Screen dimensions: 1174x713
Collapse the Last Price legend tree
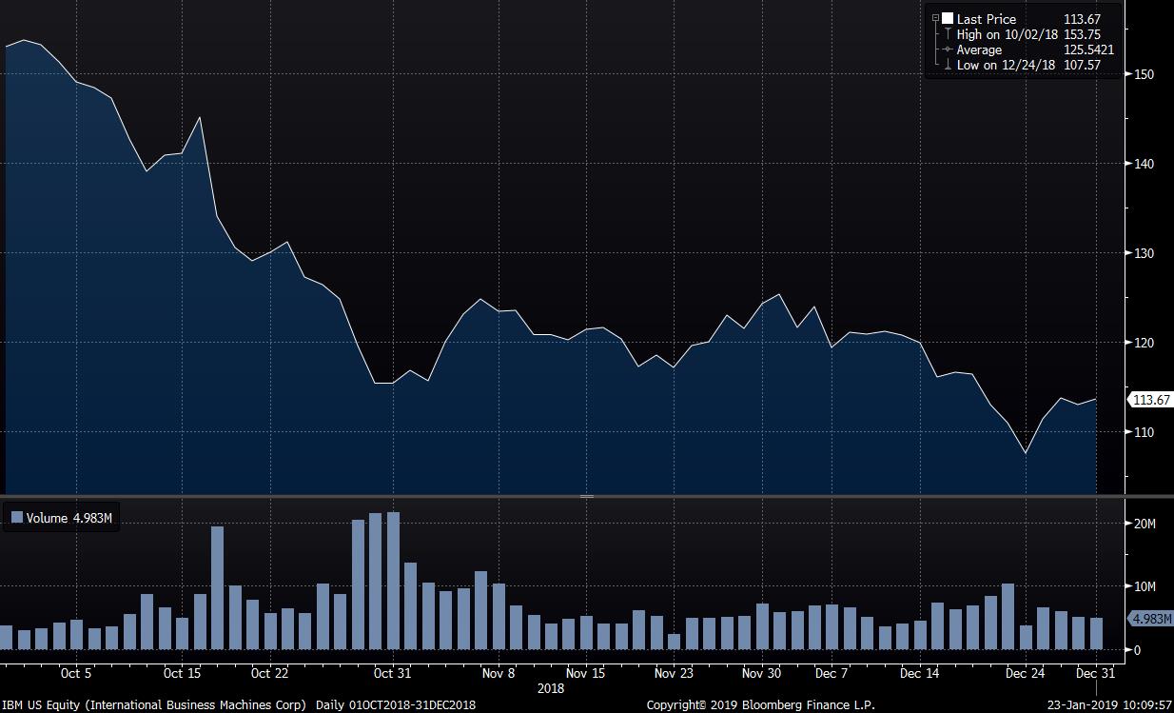935,19
